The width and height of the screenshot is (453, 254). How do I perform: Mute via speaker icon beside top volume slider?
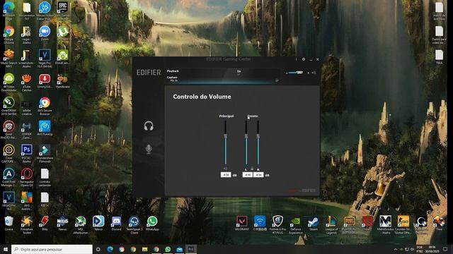point(314,73)
